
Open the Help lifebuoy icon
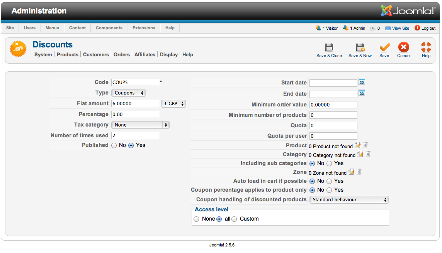(426, 48)
